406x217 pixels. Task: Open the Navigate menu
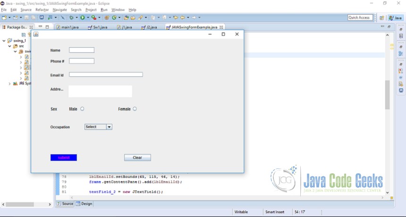click(60, 10)
